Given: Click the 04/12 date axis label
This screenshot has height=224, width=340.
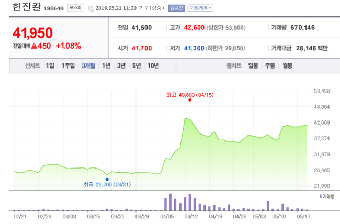Looking at the screenshot, I should 191,216.
